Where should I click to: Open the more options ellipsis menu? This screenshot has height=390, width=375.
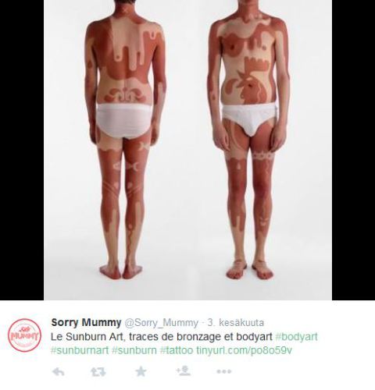tap(224, 371)
